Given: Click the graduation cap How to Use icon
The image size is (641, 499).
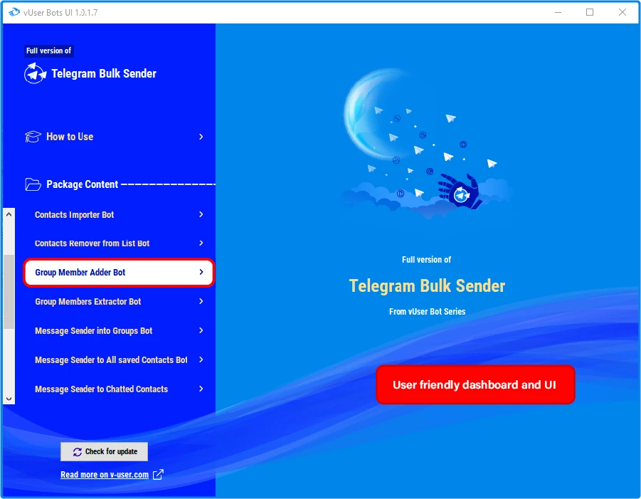Looking at the screenshot, I should tap(33, 137).
